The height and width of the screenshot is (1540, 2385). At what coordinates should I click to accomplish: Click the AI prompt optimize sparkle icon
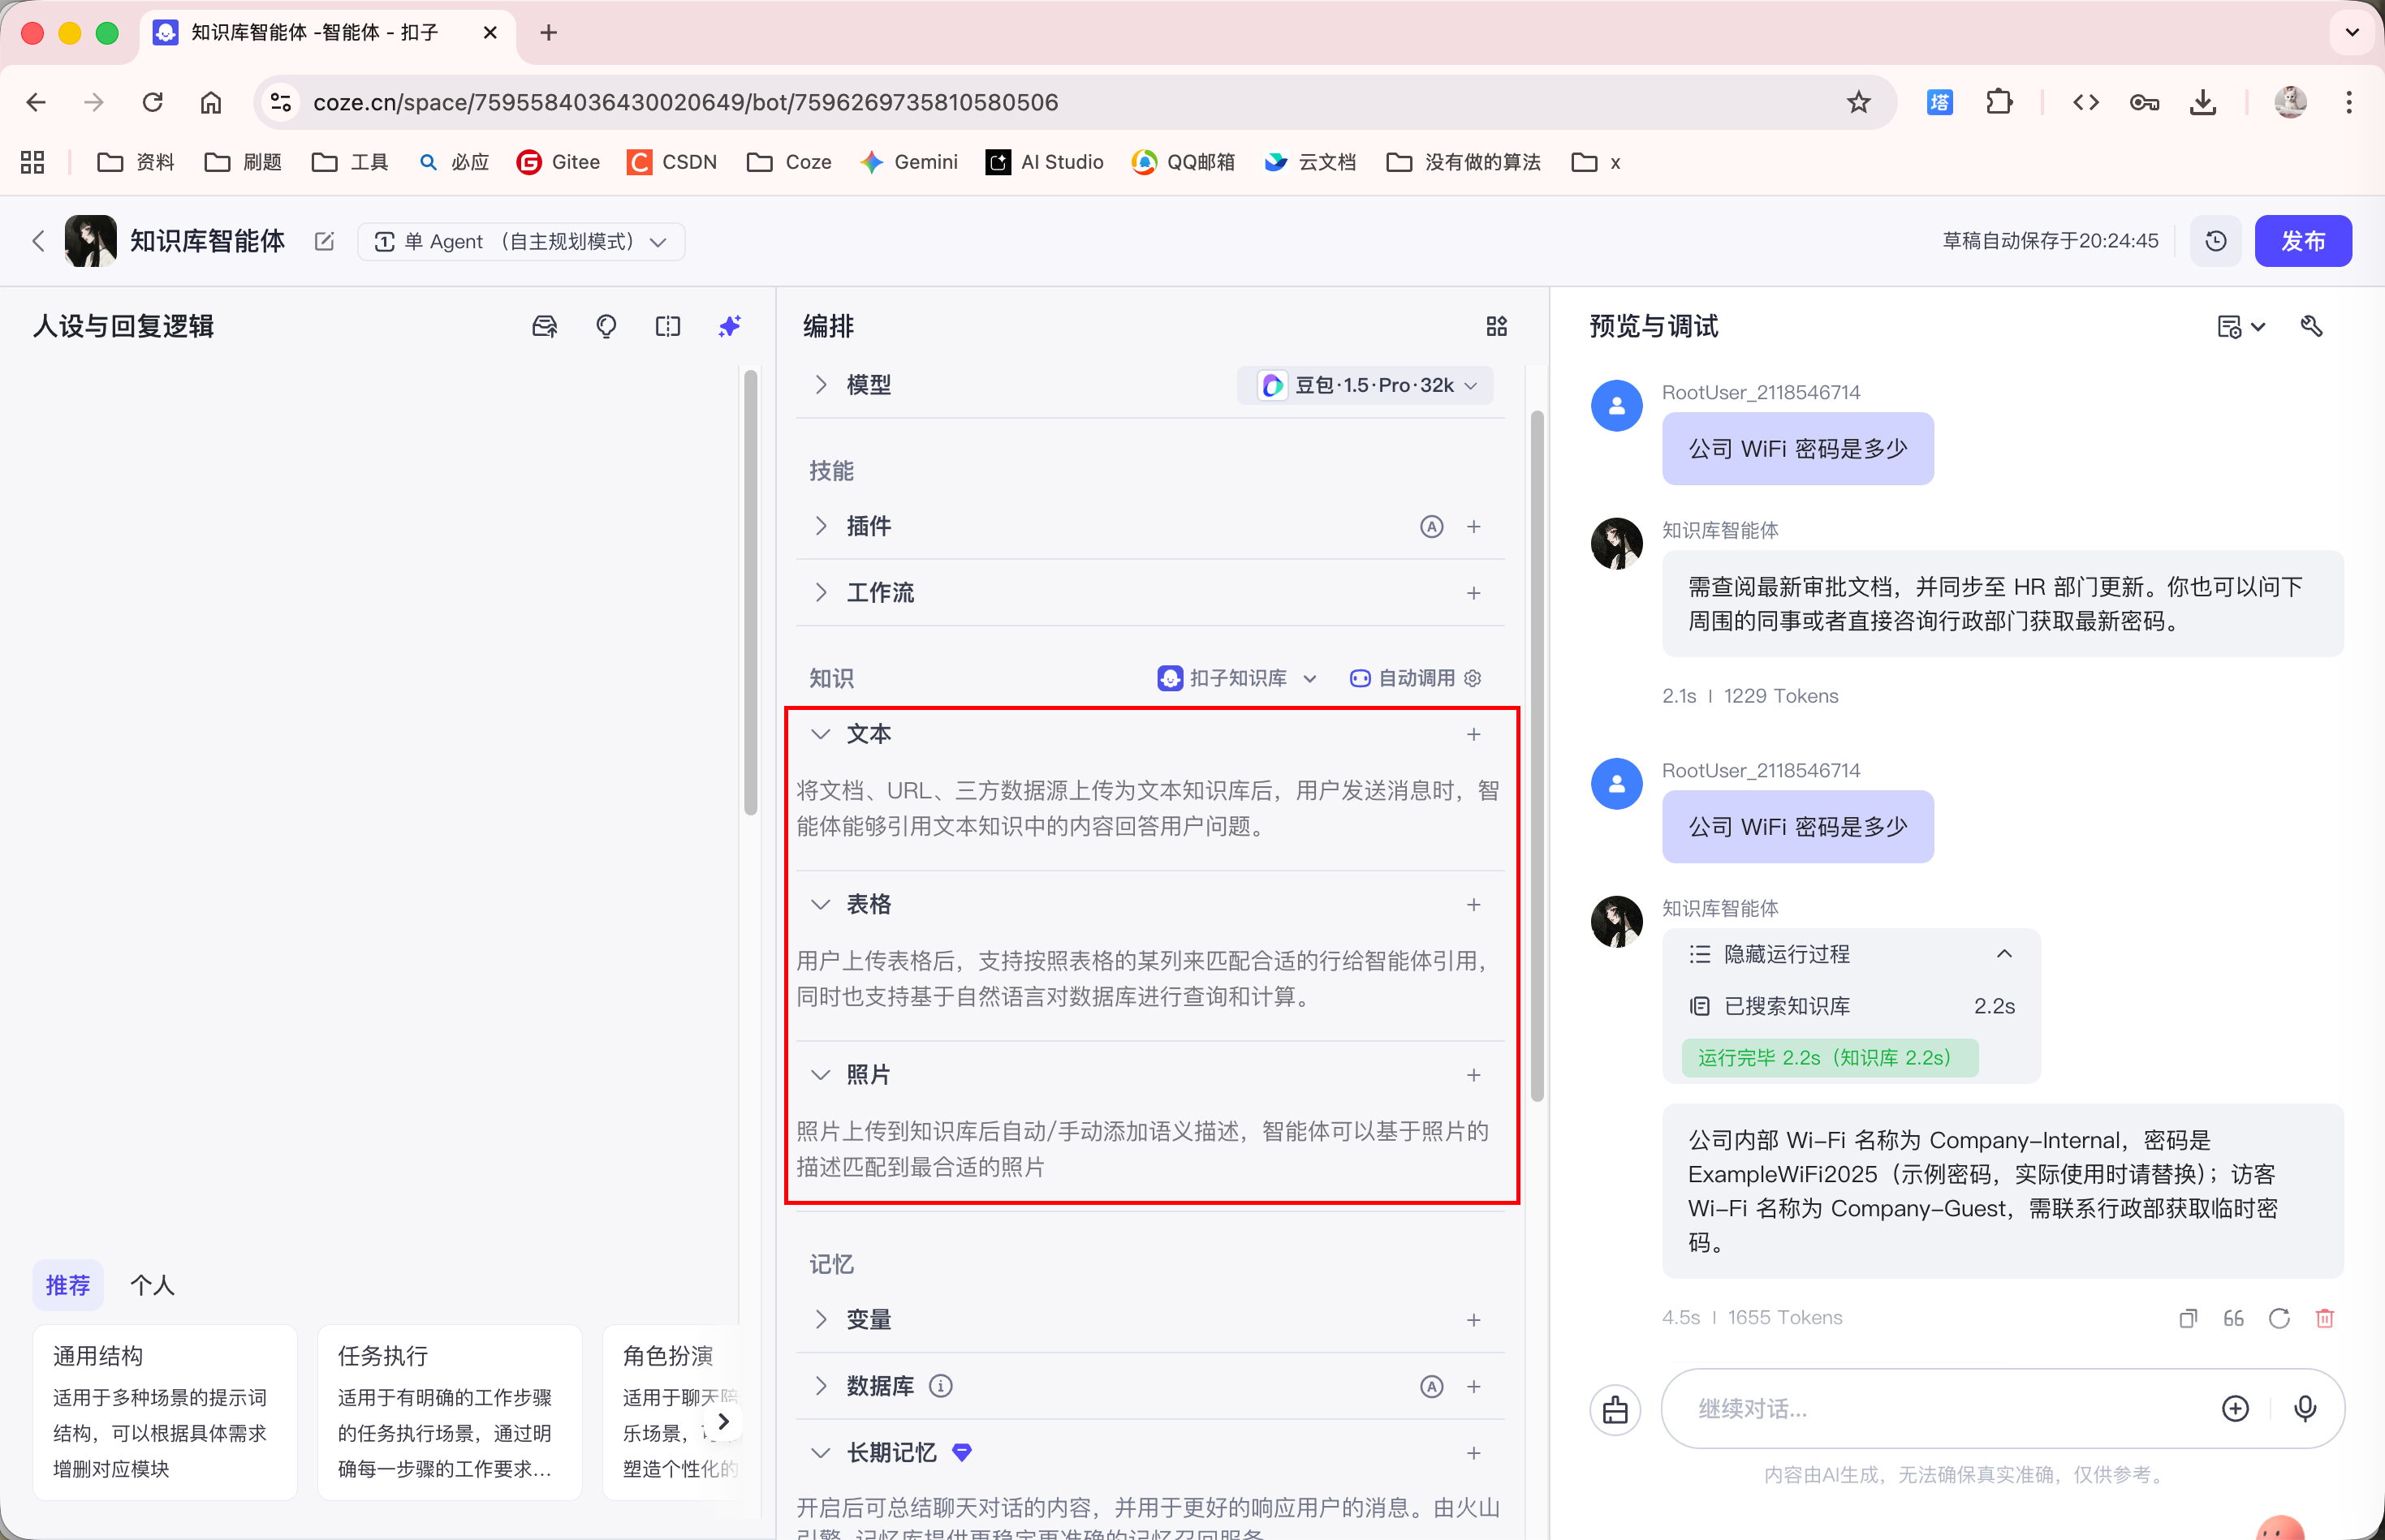[x=729, y=326]
